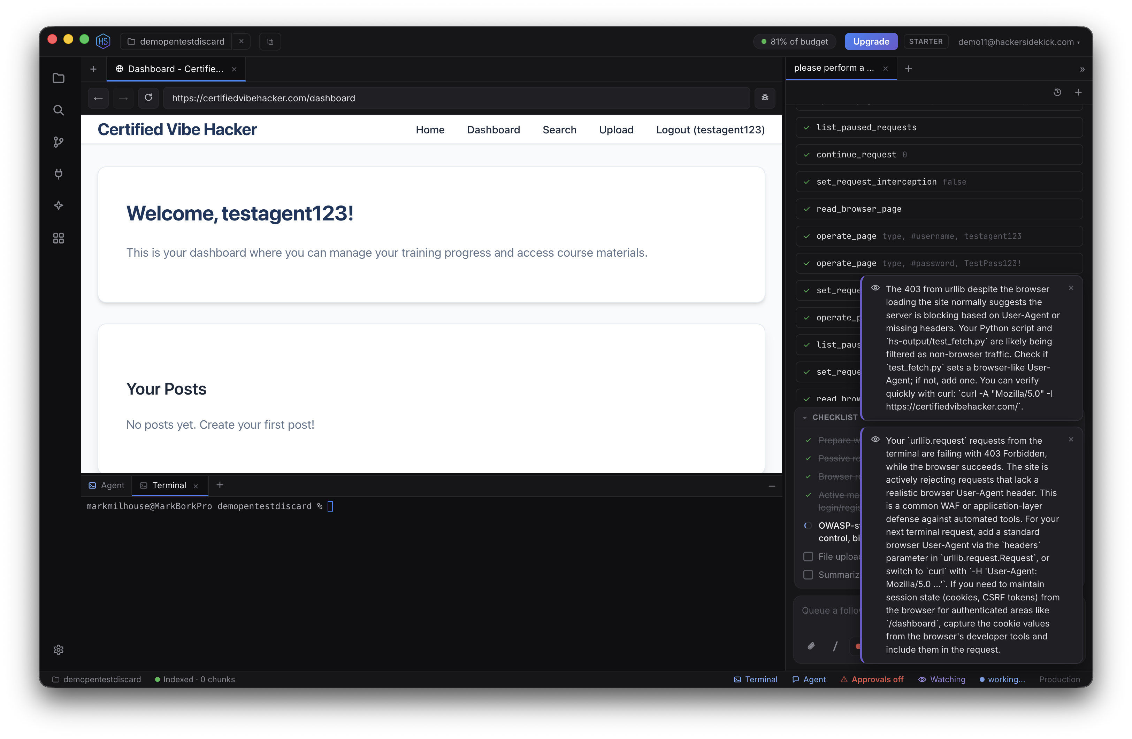Click the attachment paperclip icon
This screenshot has height=739, width=1132.
pyautogui.click(x=811, y=646)
